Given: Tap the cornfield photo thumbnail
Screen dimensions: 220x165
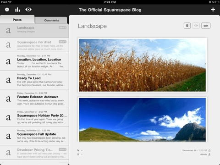Looking at the screenshot, I should point(143,65).
